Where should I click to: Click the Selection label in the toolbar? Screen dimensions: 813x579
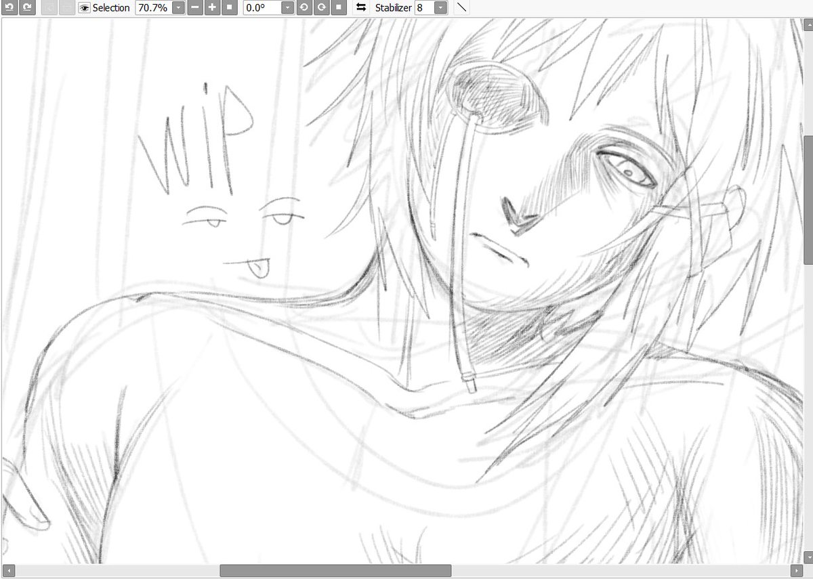coord(111,8)
